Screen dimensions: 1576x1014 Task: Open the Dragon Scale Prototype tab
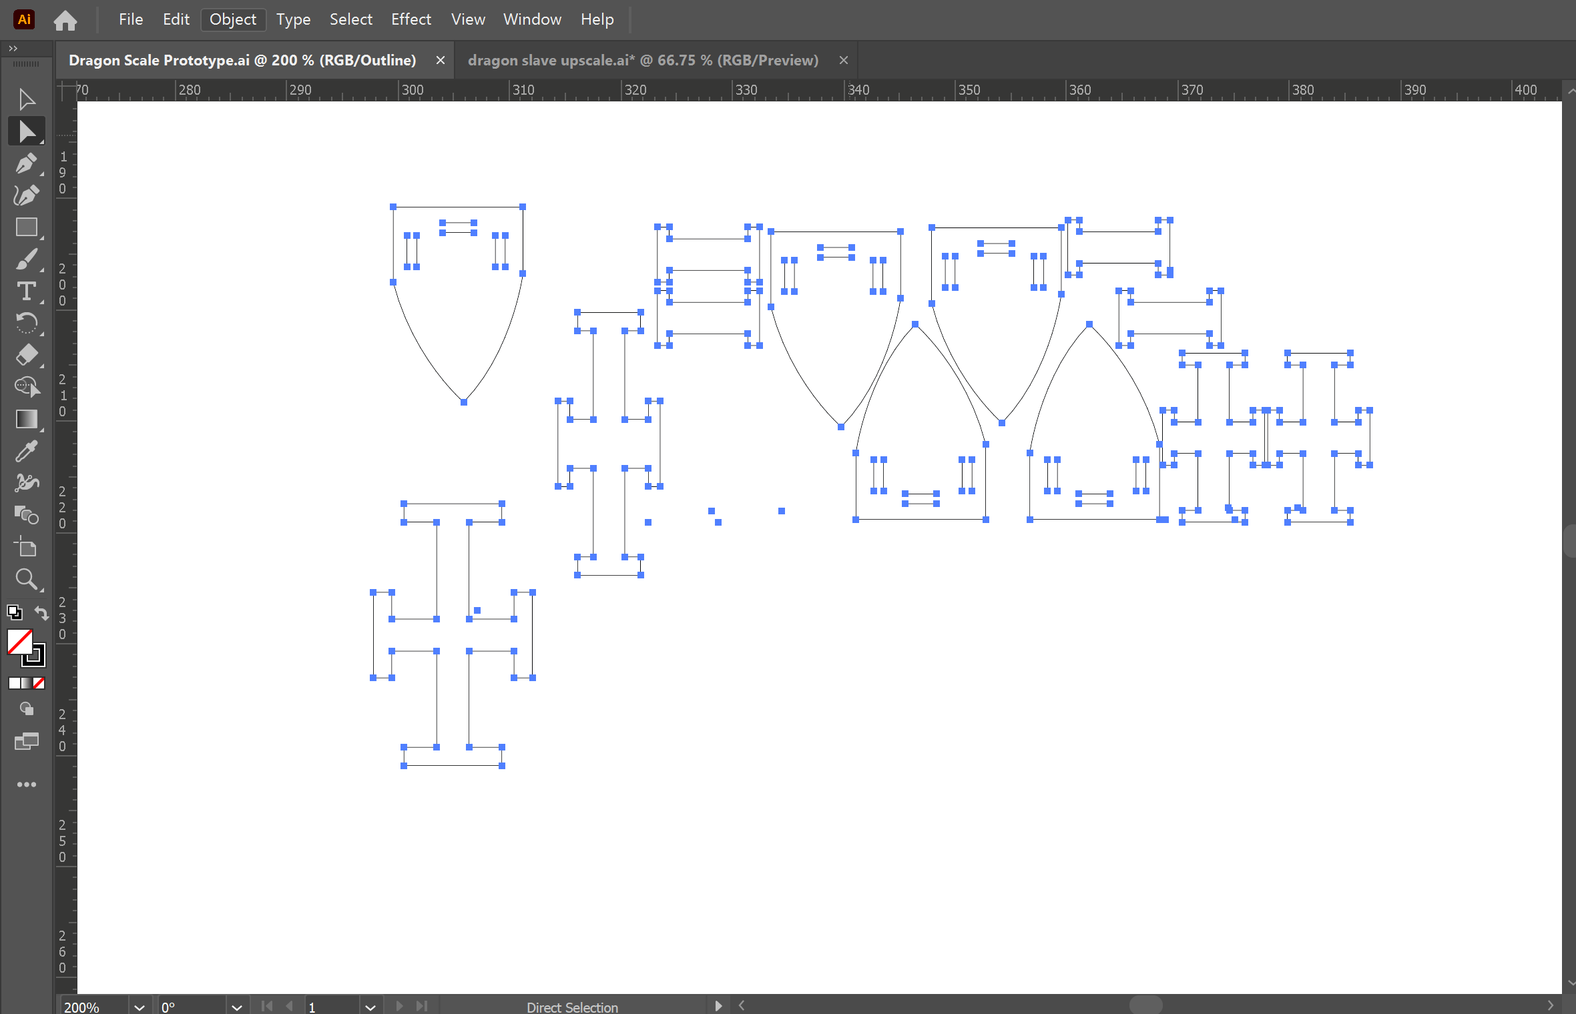click(x=245, y=60)
